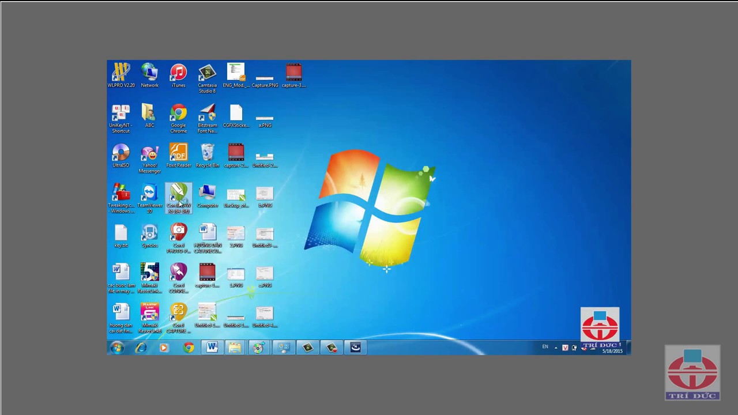Click the Show desktop button
Viewport: 738px width, 415px height.
(628, 348)
